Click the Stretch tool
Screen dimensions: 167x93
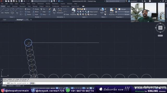pyautogui.click(x=28, y=14)
